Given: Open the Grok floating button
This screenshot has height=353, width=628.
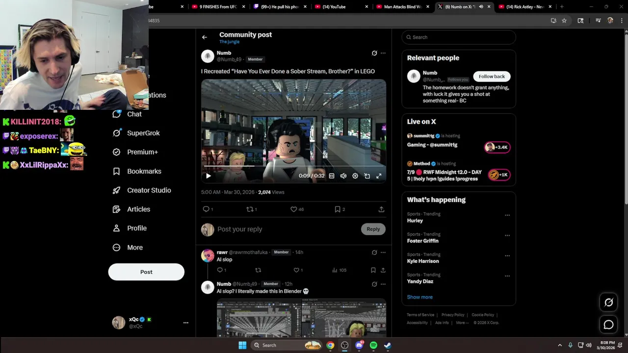Looking at the screenshot, I should pyautogui.click(x=608, y=303).
